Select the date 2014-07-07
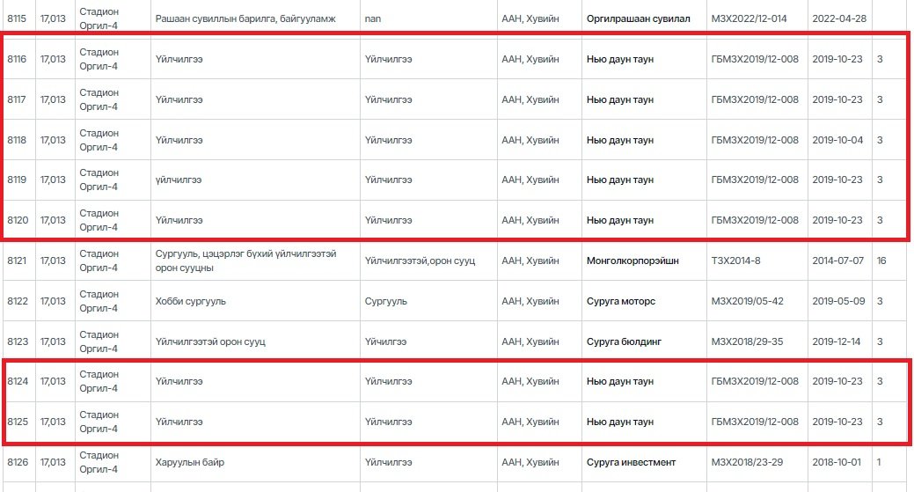This screenshot has height=492, width=914. [x=837, y=261]
